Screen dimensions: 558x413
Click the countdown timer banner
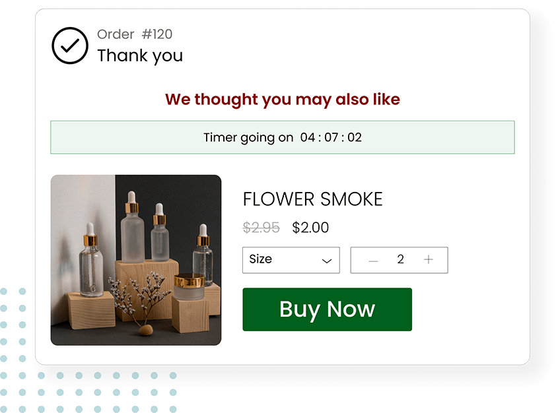[x=283, y=137]
